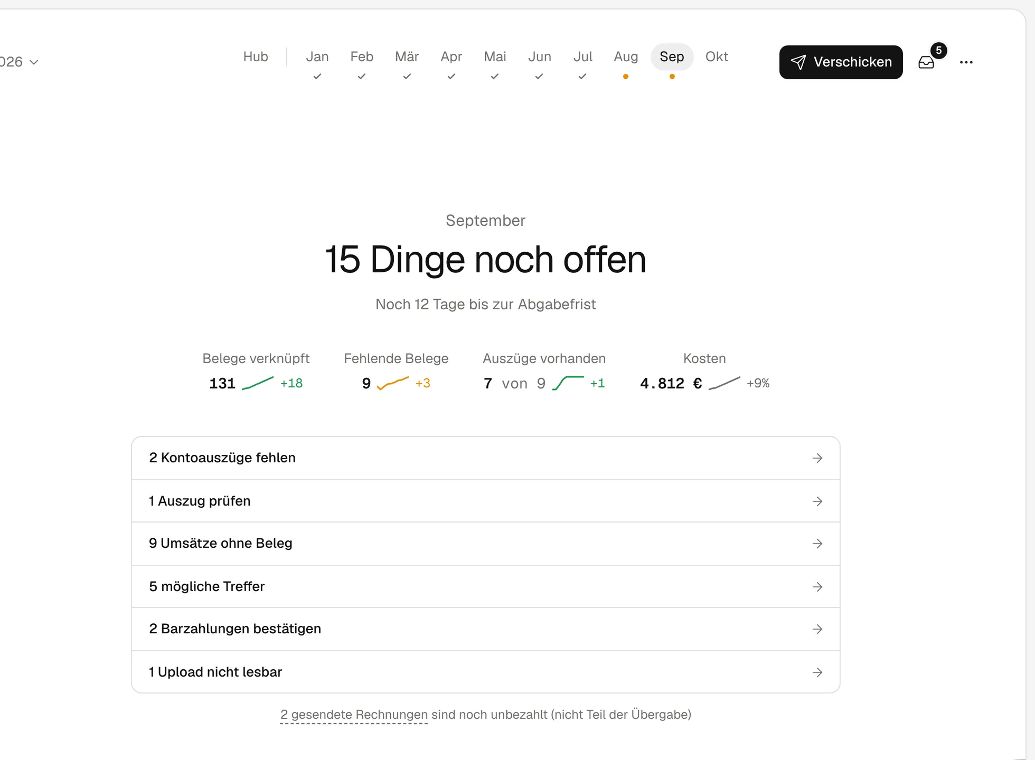The width and height of the screenshot is (1035, 760).
Task: Click the 15 Dinge noch offen headline
Action: pos(485,260)
